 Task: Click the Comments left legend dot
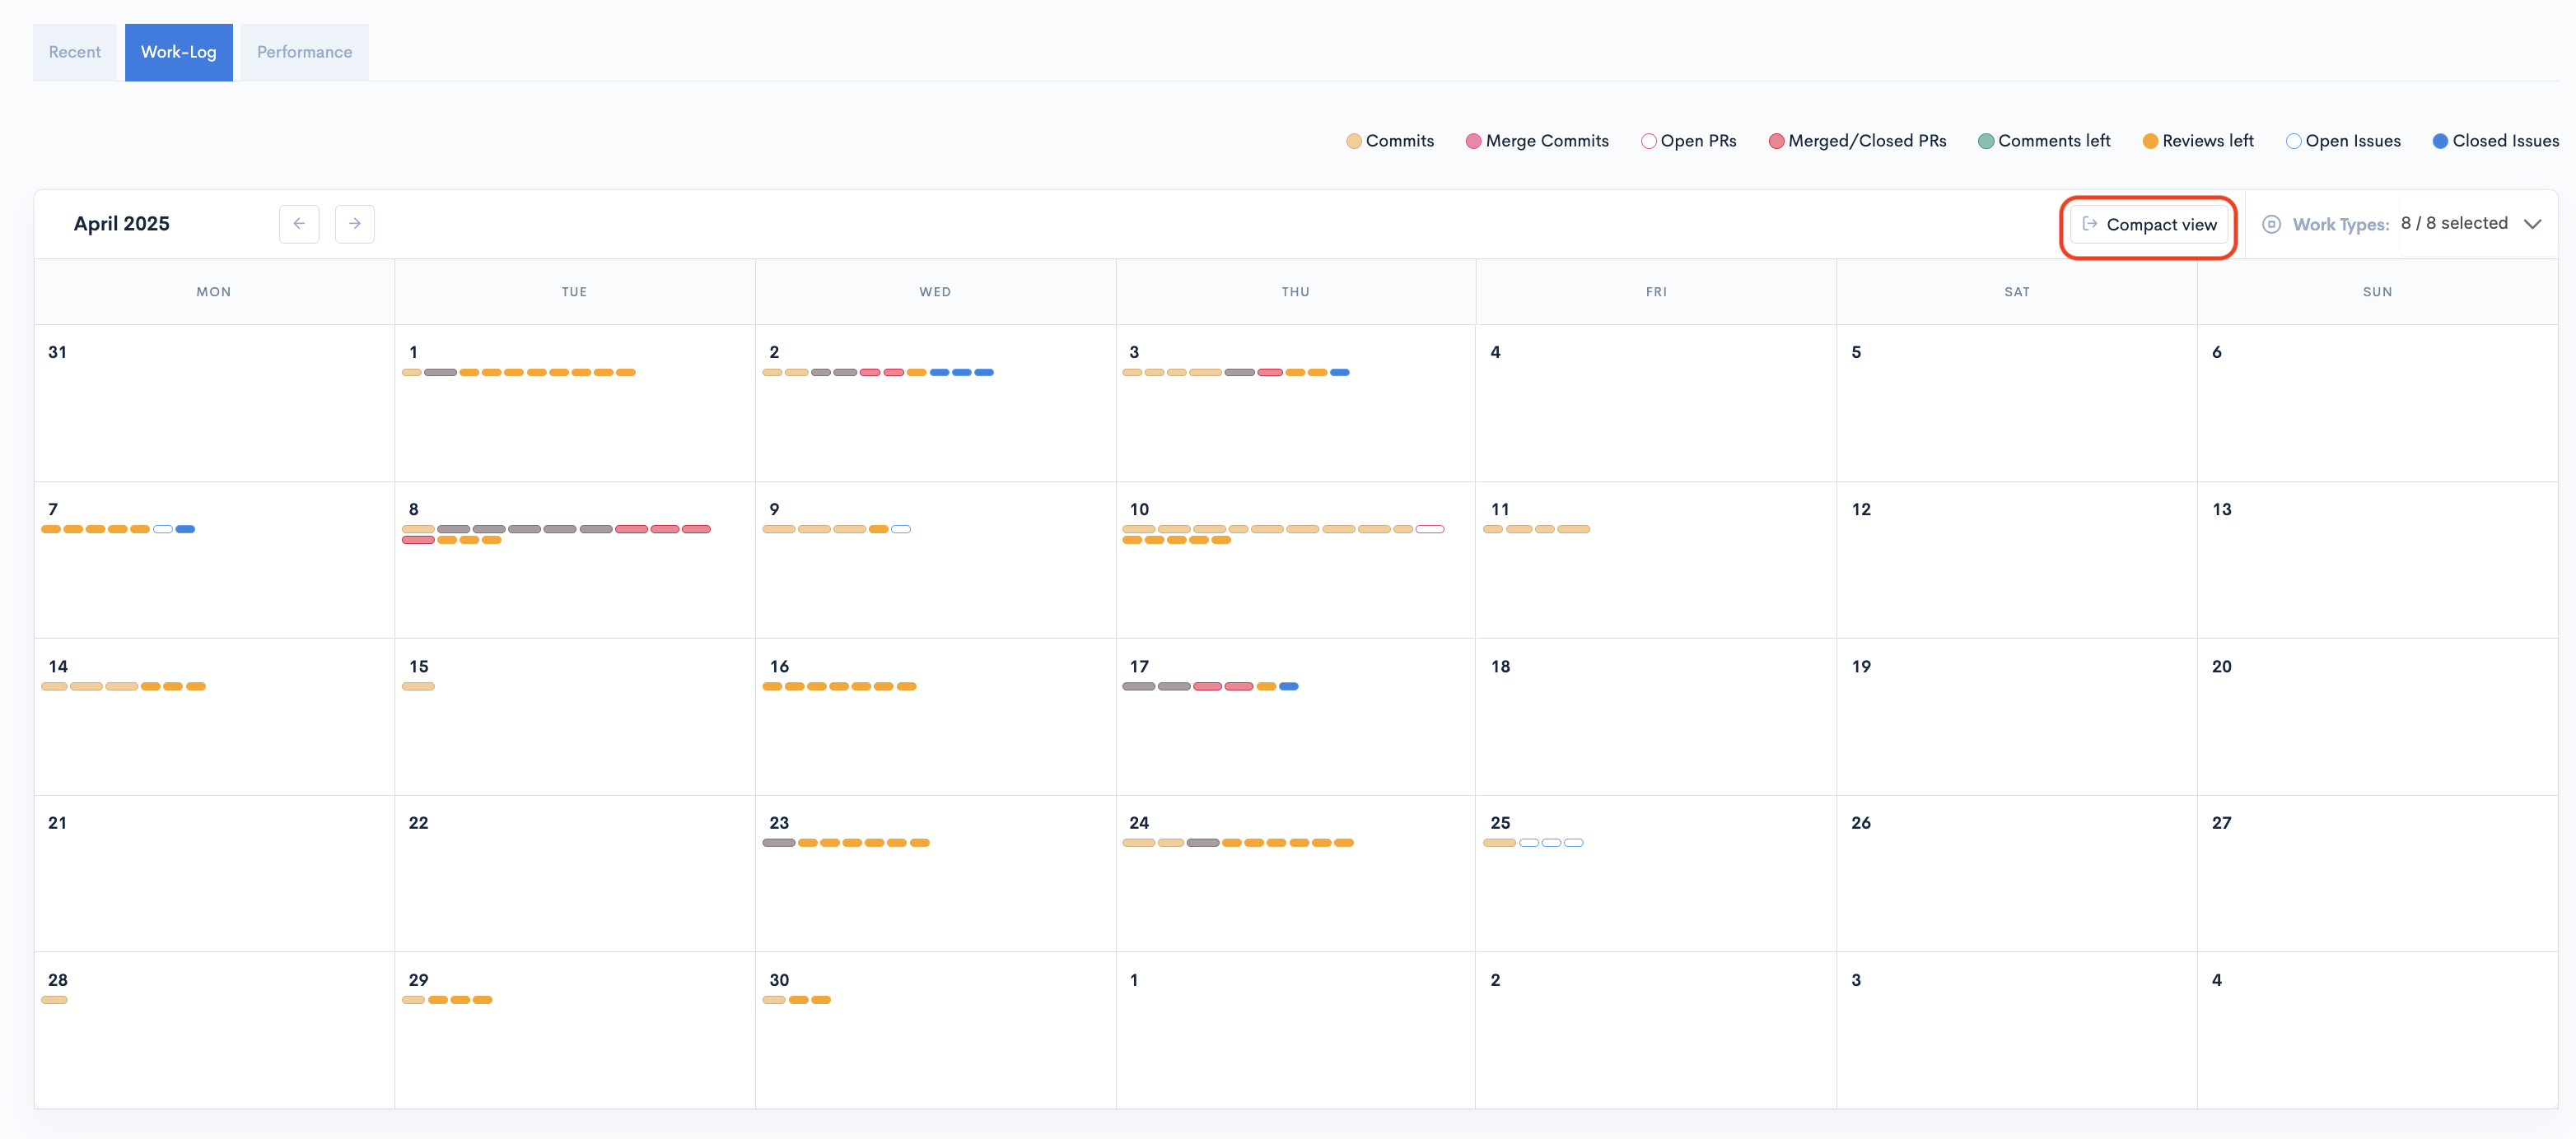tap(1986, 141)
